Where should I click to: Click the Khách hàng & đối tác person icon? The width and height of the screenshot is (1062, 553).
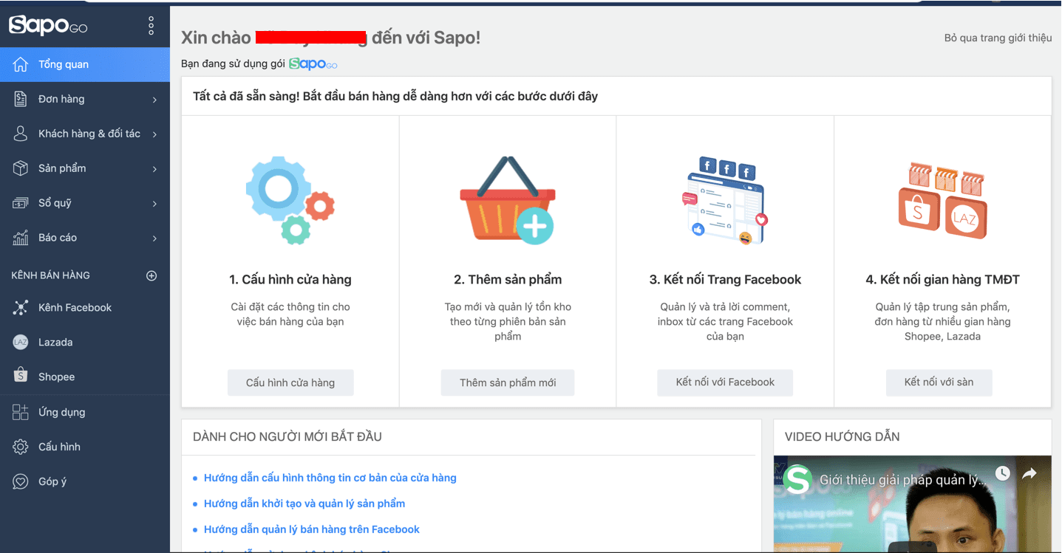click(21, 134)
